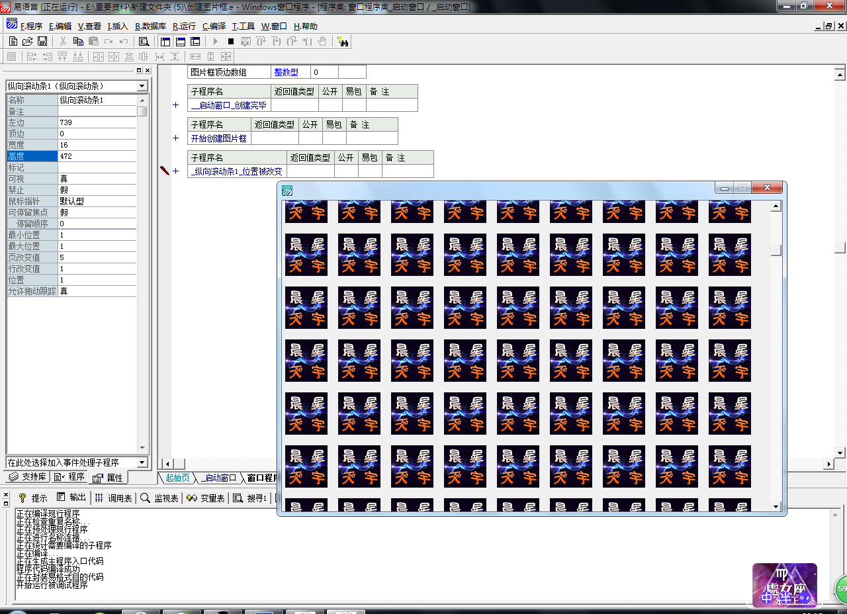
Task: Click the hand breakpoint toolbar icon
Action: pos(322,41)
